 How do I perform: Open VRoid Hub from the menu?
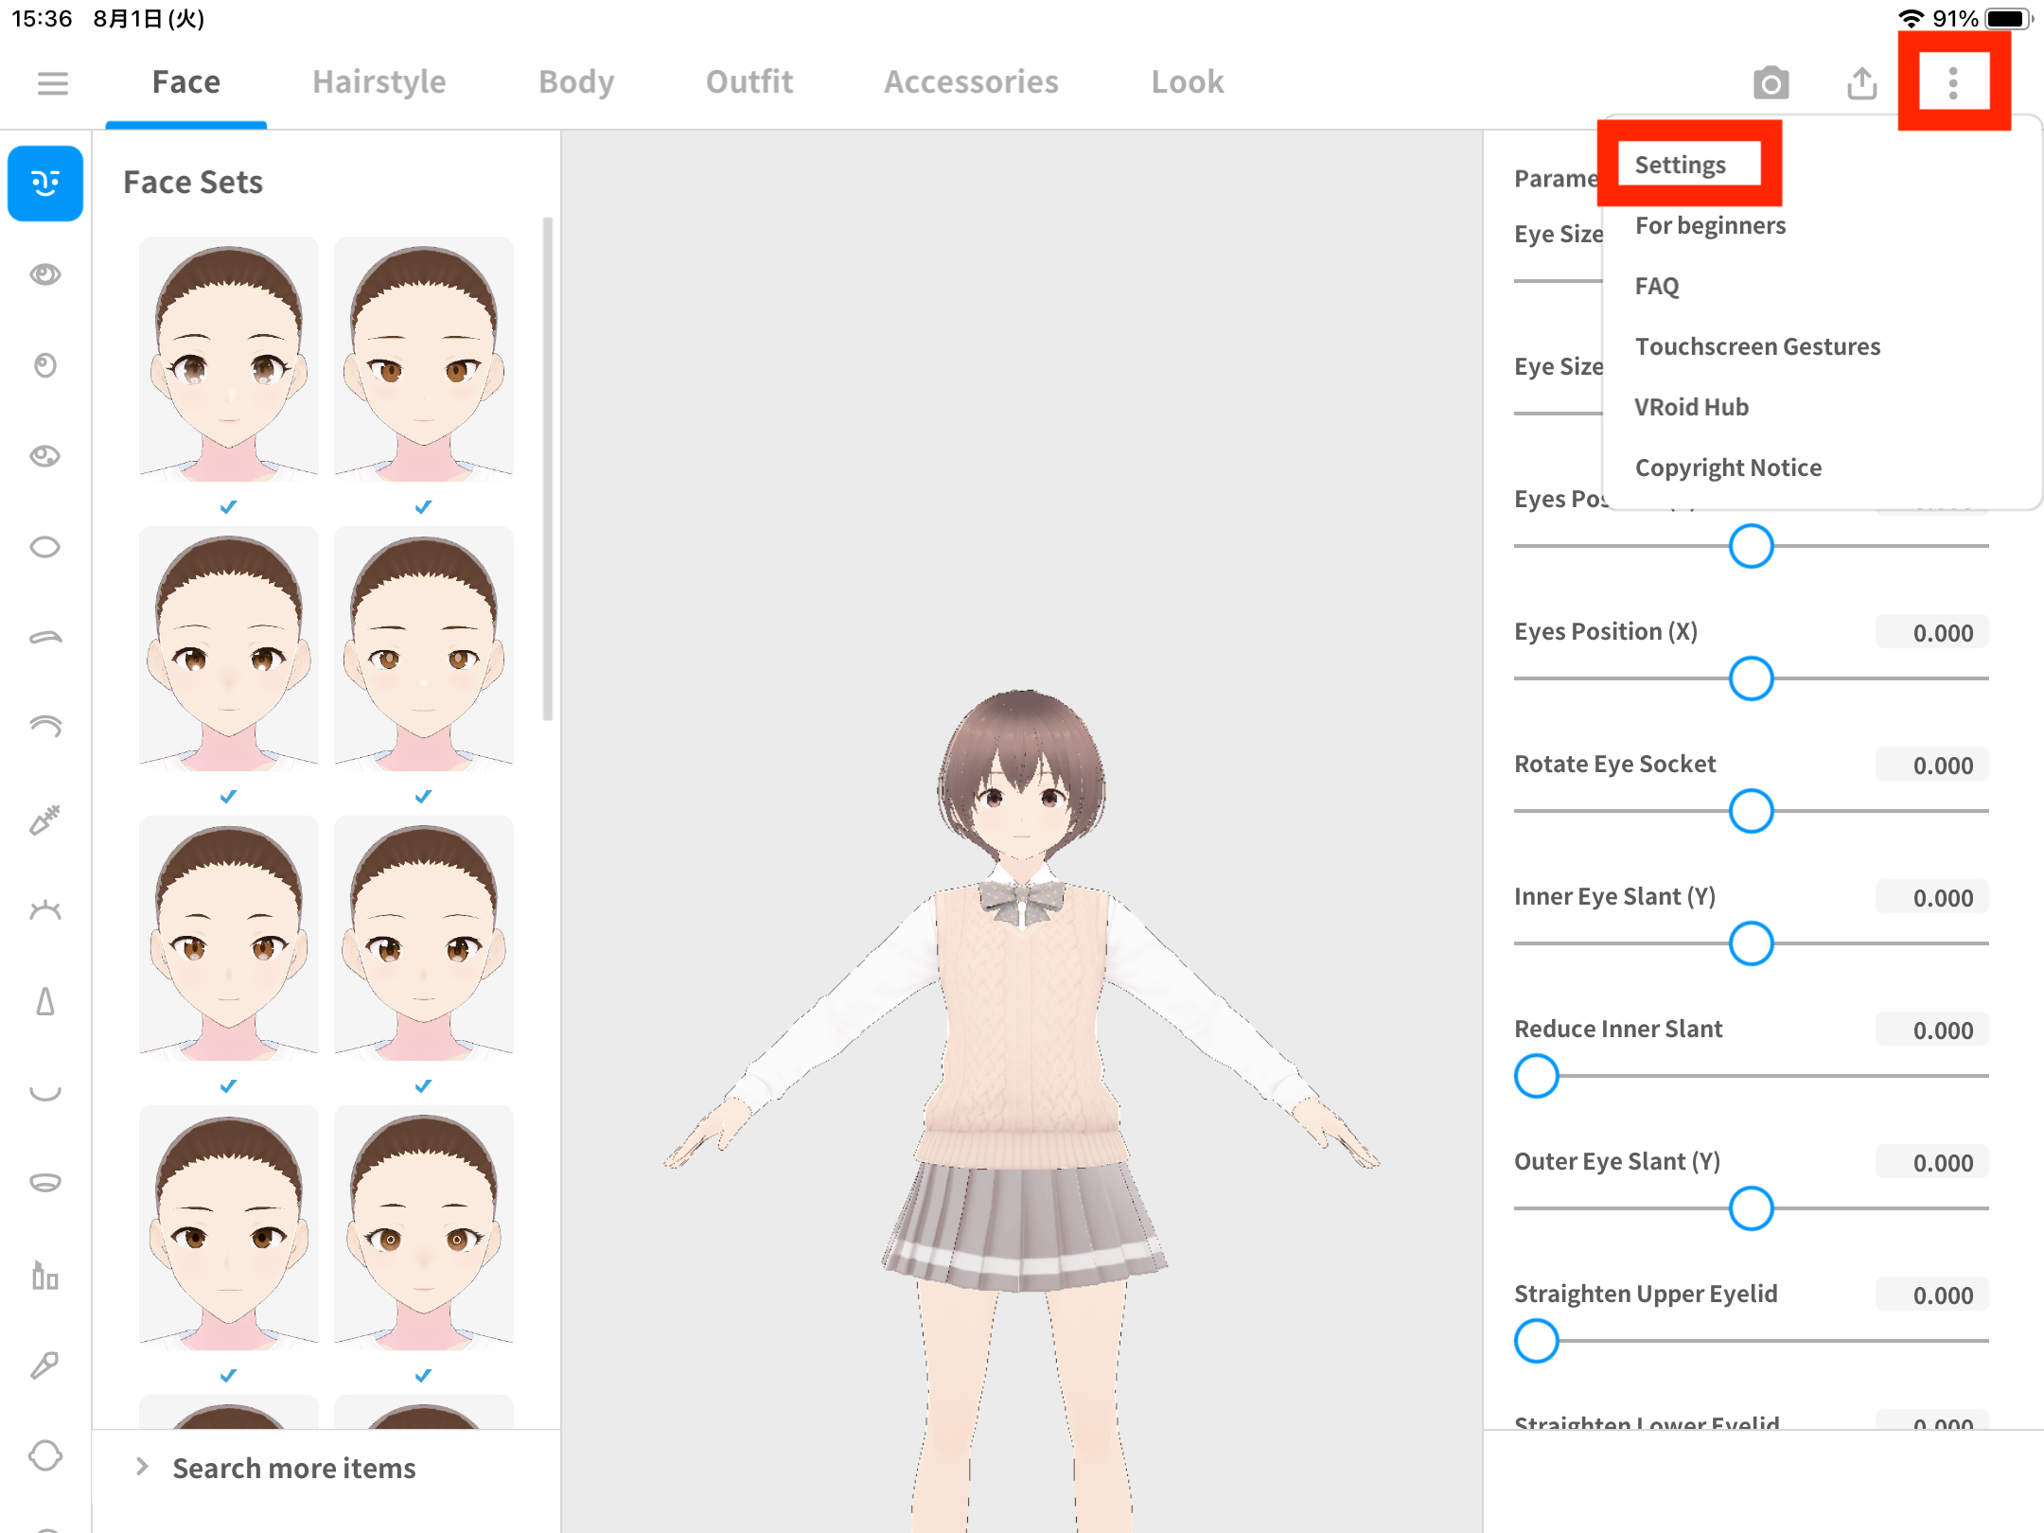1691,407
